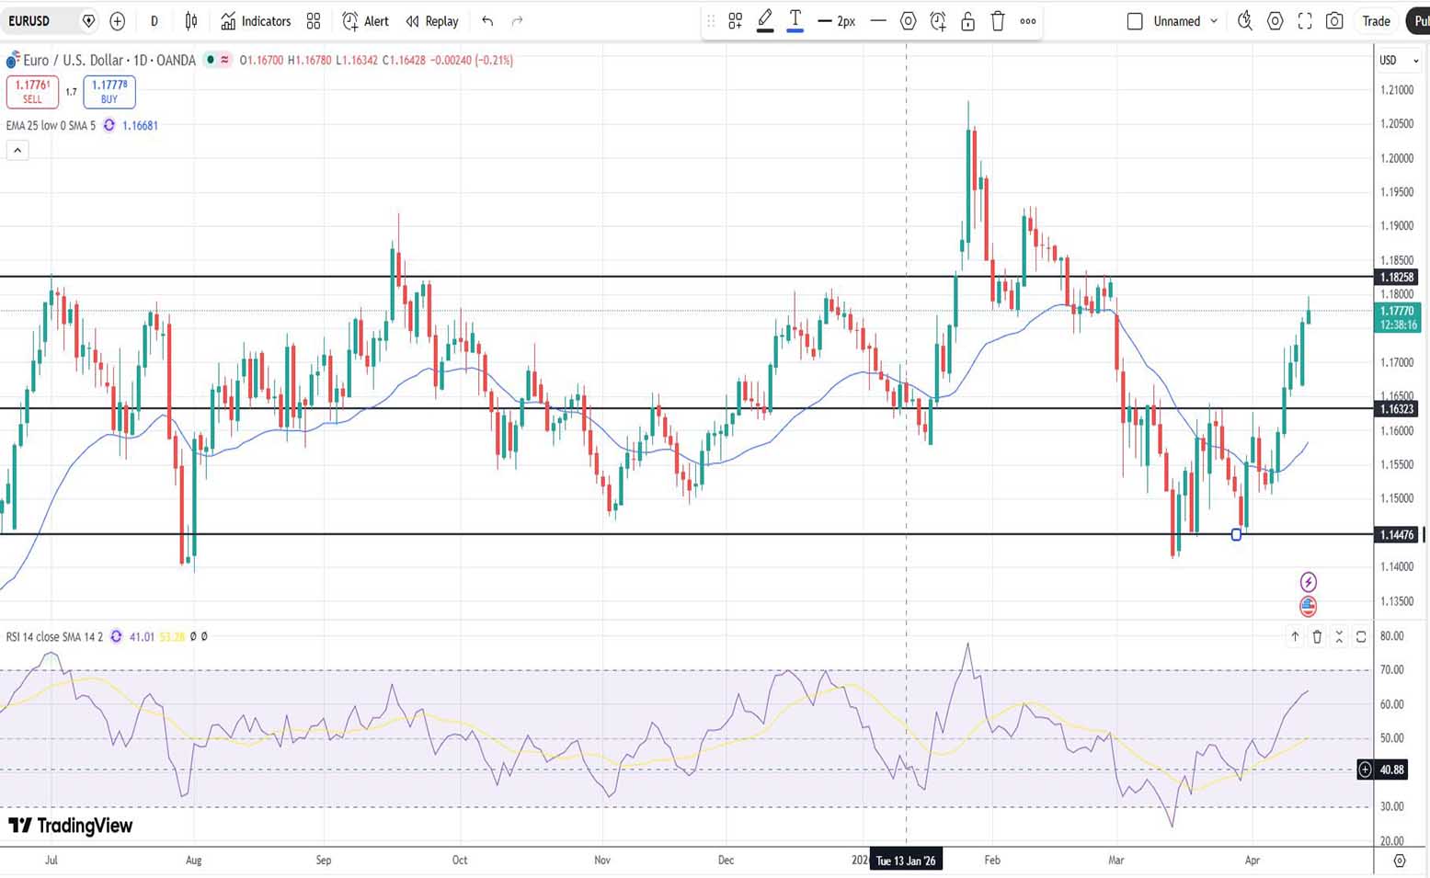The height and width of the screenshot is (878, 1430).
Task: Create an Alert from the top toolbar
Action: click(x=365, y=21)
